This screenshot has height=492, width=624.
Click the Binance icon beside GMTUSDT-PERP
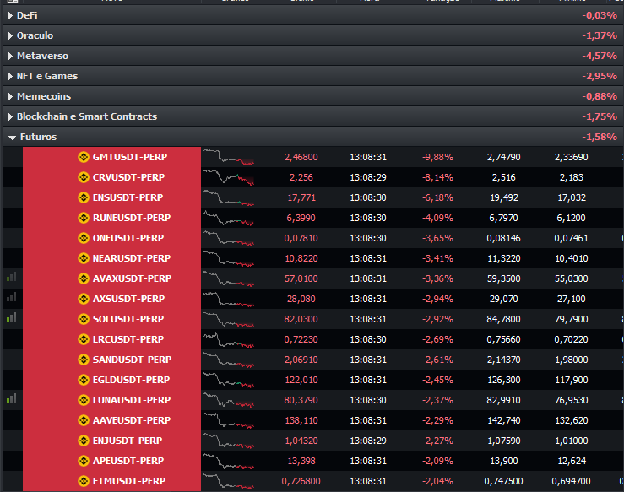(84, 157)
